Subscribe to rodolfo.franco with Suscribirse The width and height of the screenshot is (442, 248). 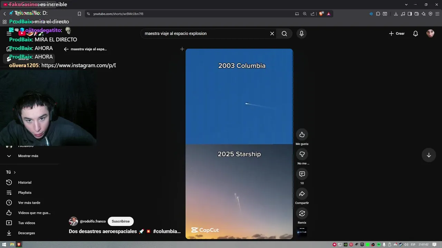pyautogui.click(x=121, y=221)
